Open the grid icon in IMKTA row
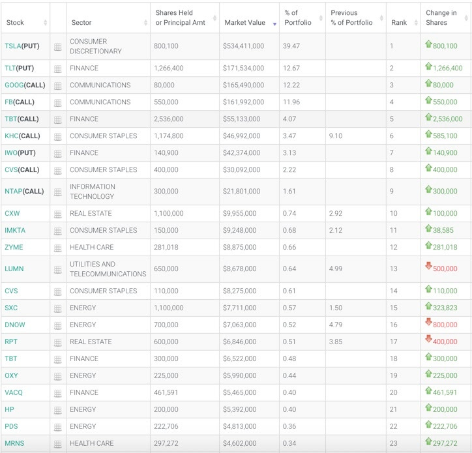The height and width of the screenshot is (453, 472). (58, 231)
